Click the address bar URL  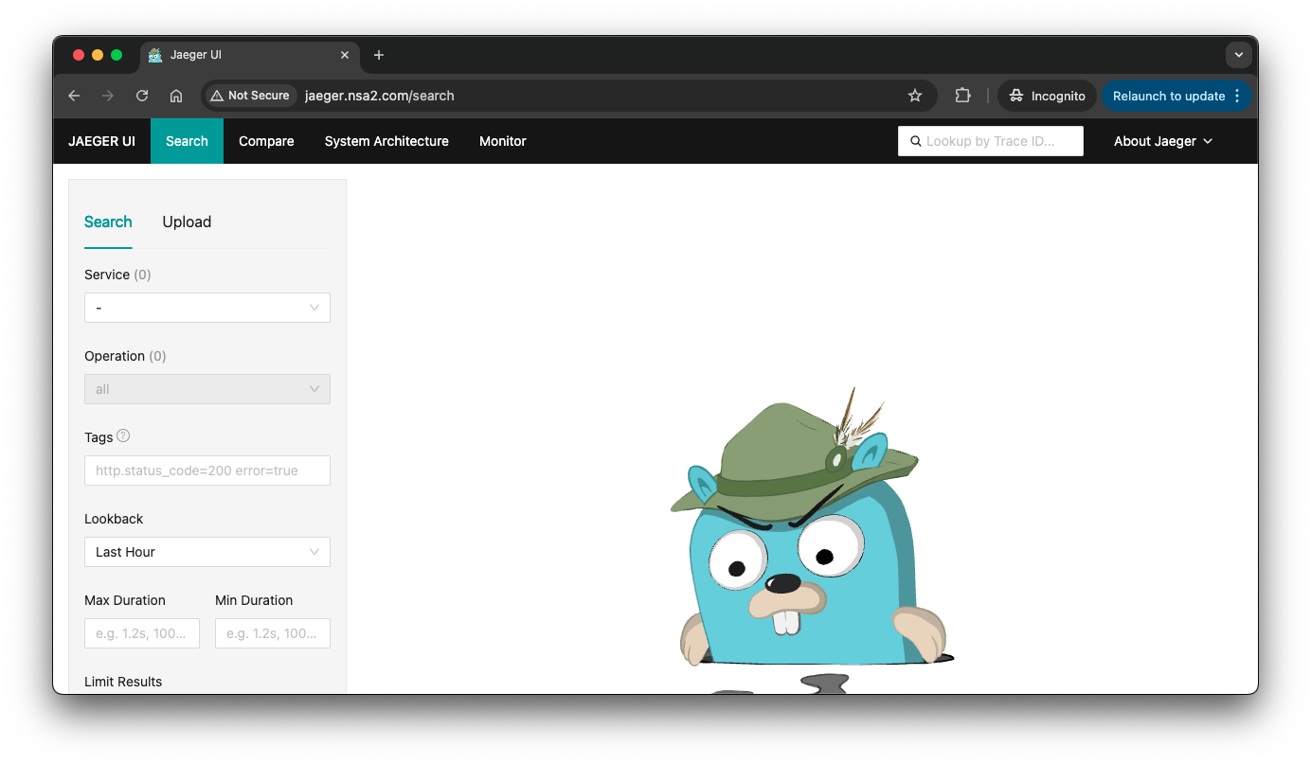(x=380, y=96)
